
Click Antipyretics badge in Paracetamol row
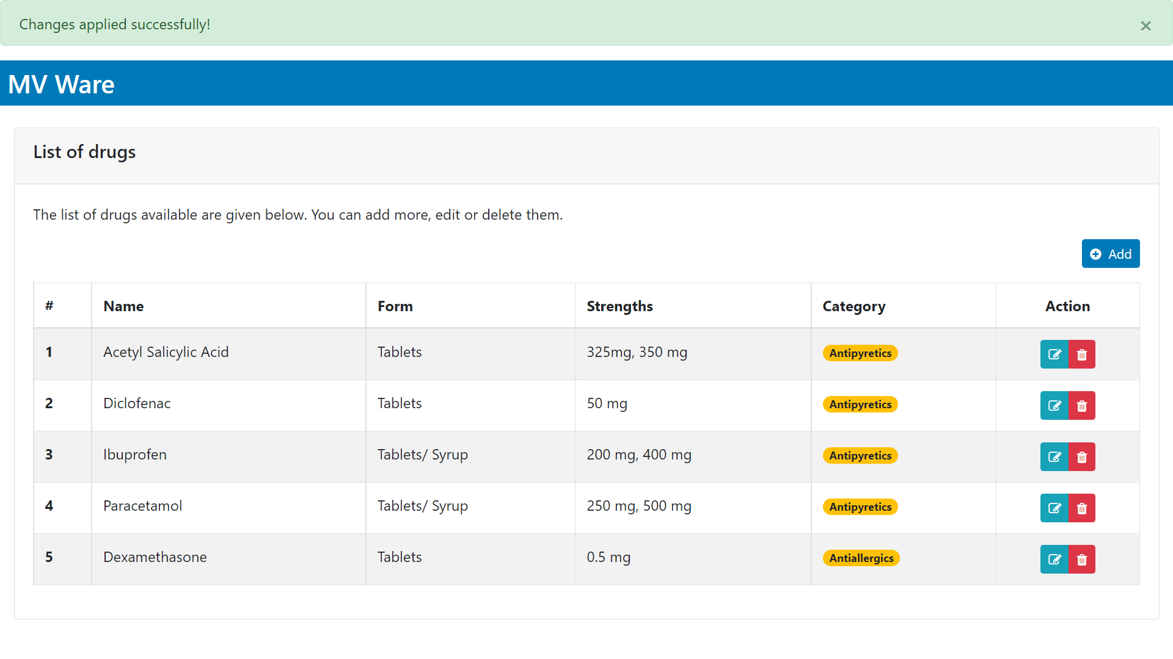860,507
